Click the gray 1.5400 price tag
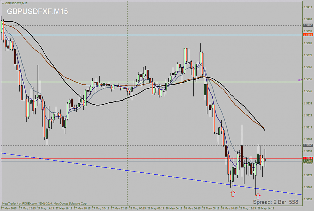The height and width of the screenshot is (211, 314). 308,25
